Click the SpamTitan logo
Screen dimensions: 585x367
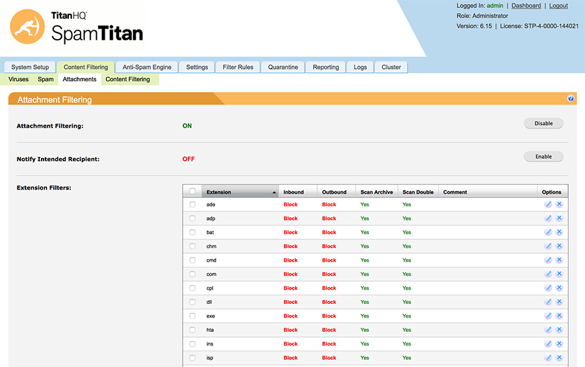[77, 27]
